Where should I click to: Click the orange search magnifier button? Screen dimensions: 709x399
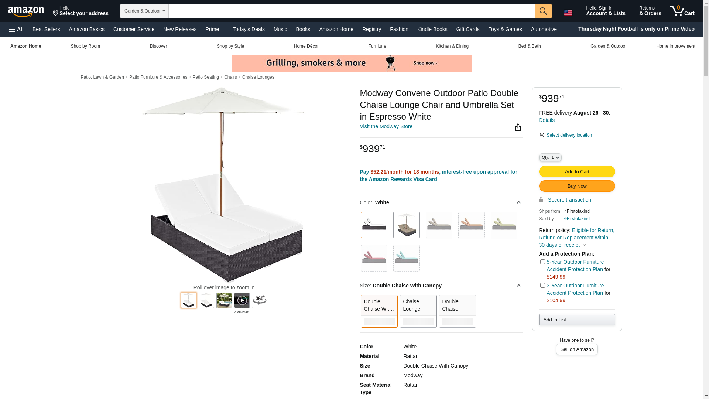543,11
